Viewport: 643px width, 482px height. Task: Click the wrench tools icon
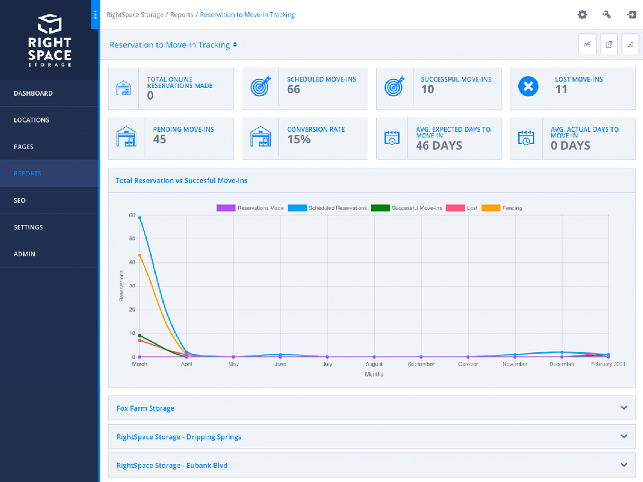tap(606, 15)
